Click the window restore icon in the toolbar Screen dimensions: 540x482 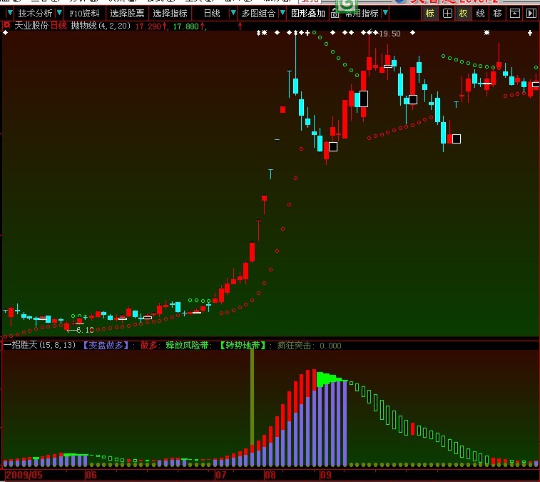(x=515, y=14)
